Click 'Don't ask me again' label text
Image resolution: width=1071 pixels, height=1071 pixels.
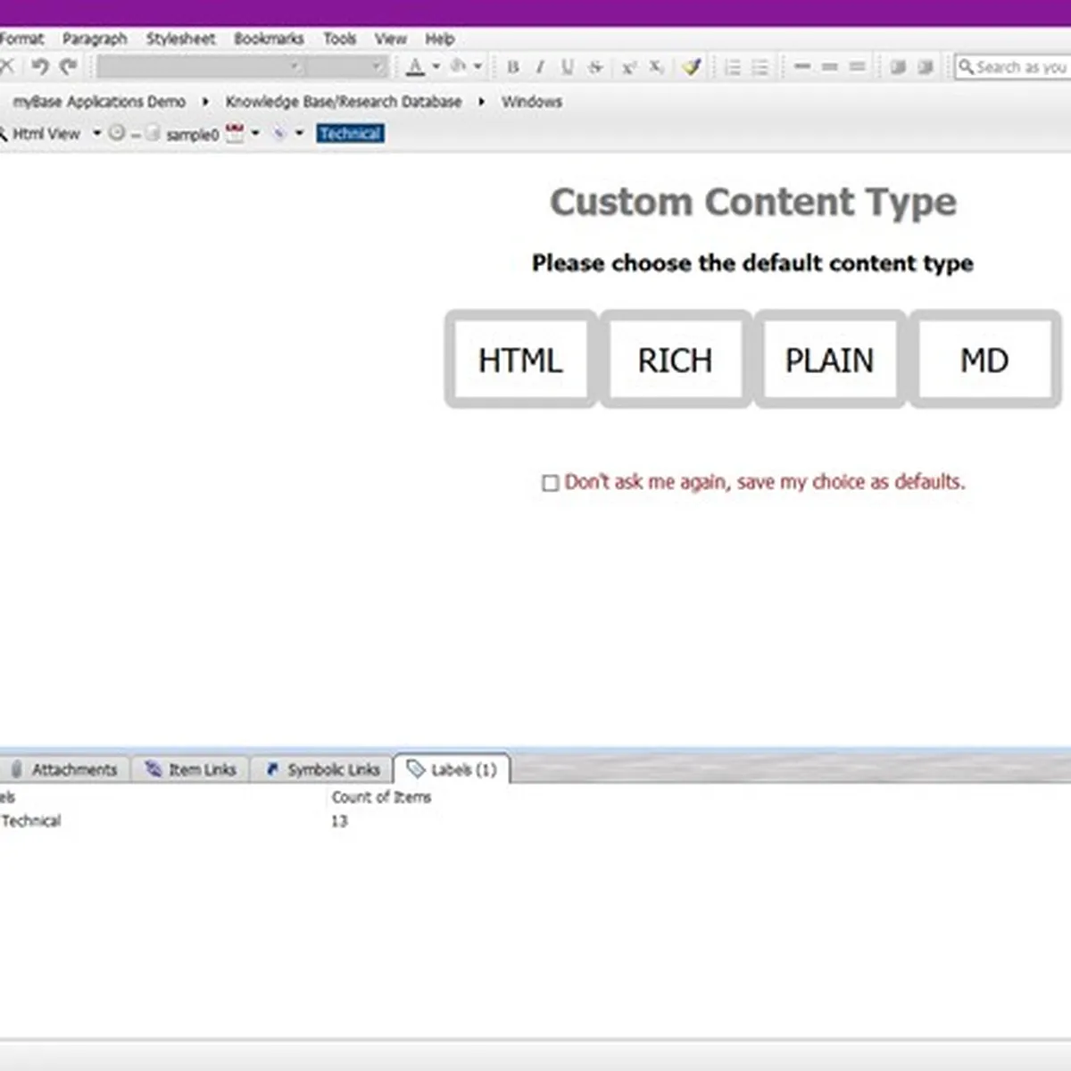click(x=765, y=482)
